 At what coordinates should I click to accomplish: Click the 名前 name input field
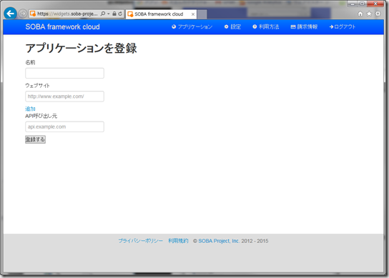tap(64, 73)
